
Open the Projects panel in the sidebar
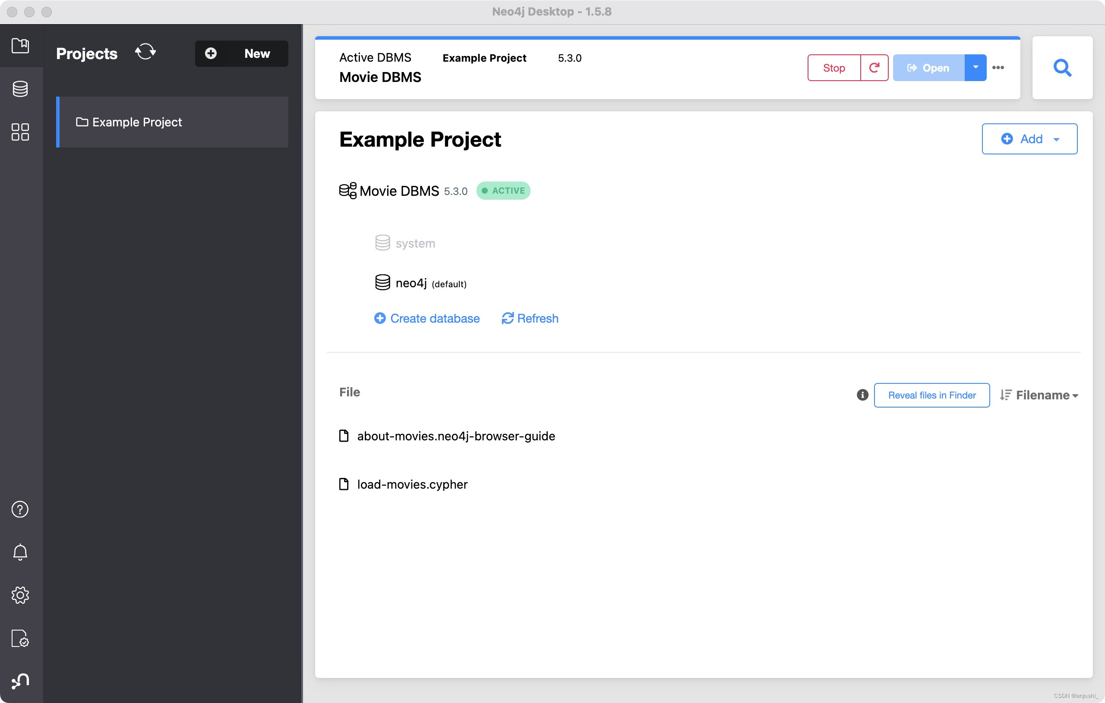click(x=20, y=45)
